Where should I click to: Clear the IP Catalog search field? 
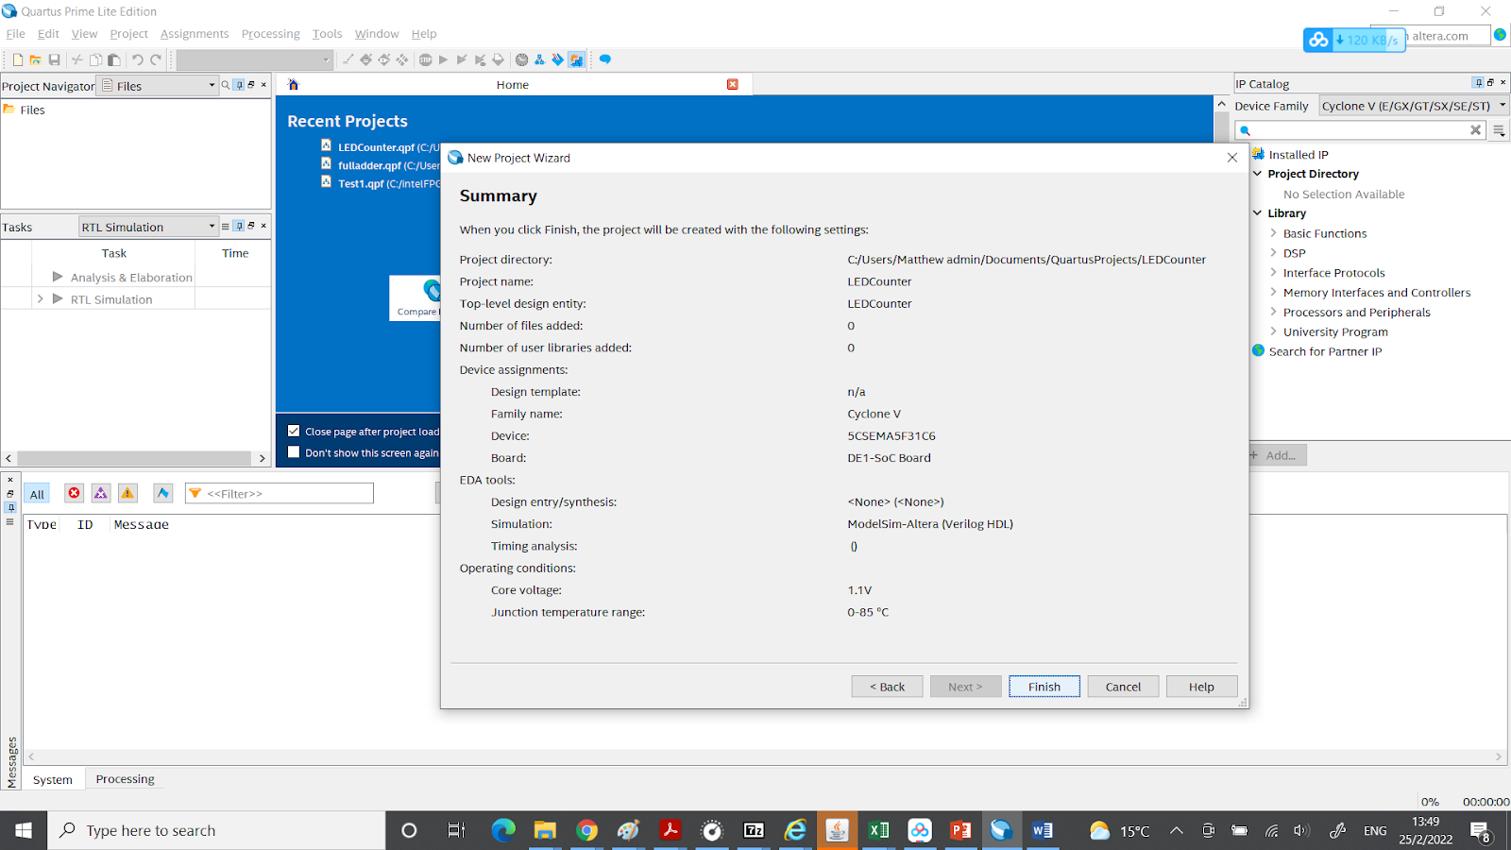click(1475, 130)
